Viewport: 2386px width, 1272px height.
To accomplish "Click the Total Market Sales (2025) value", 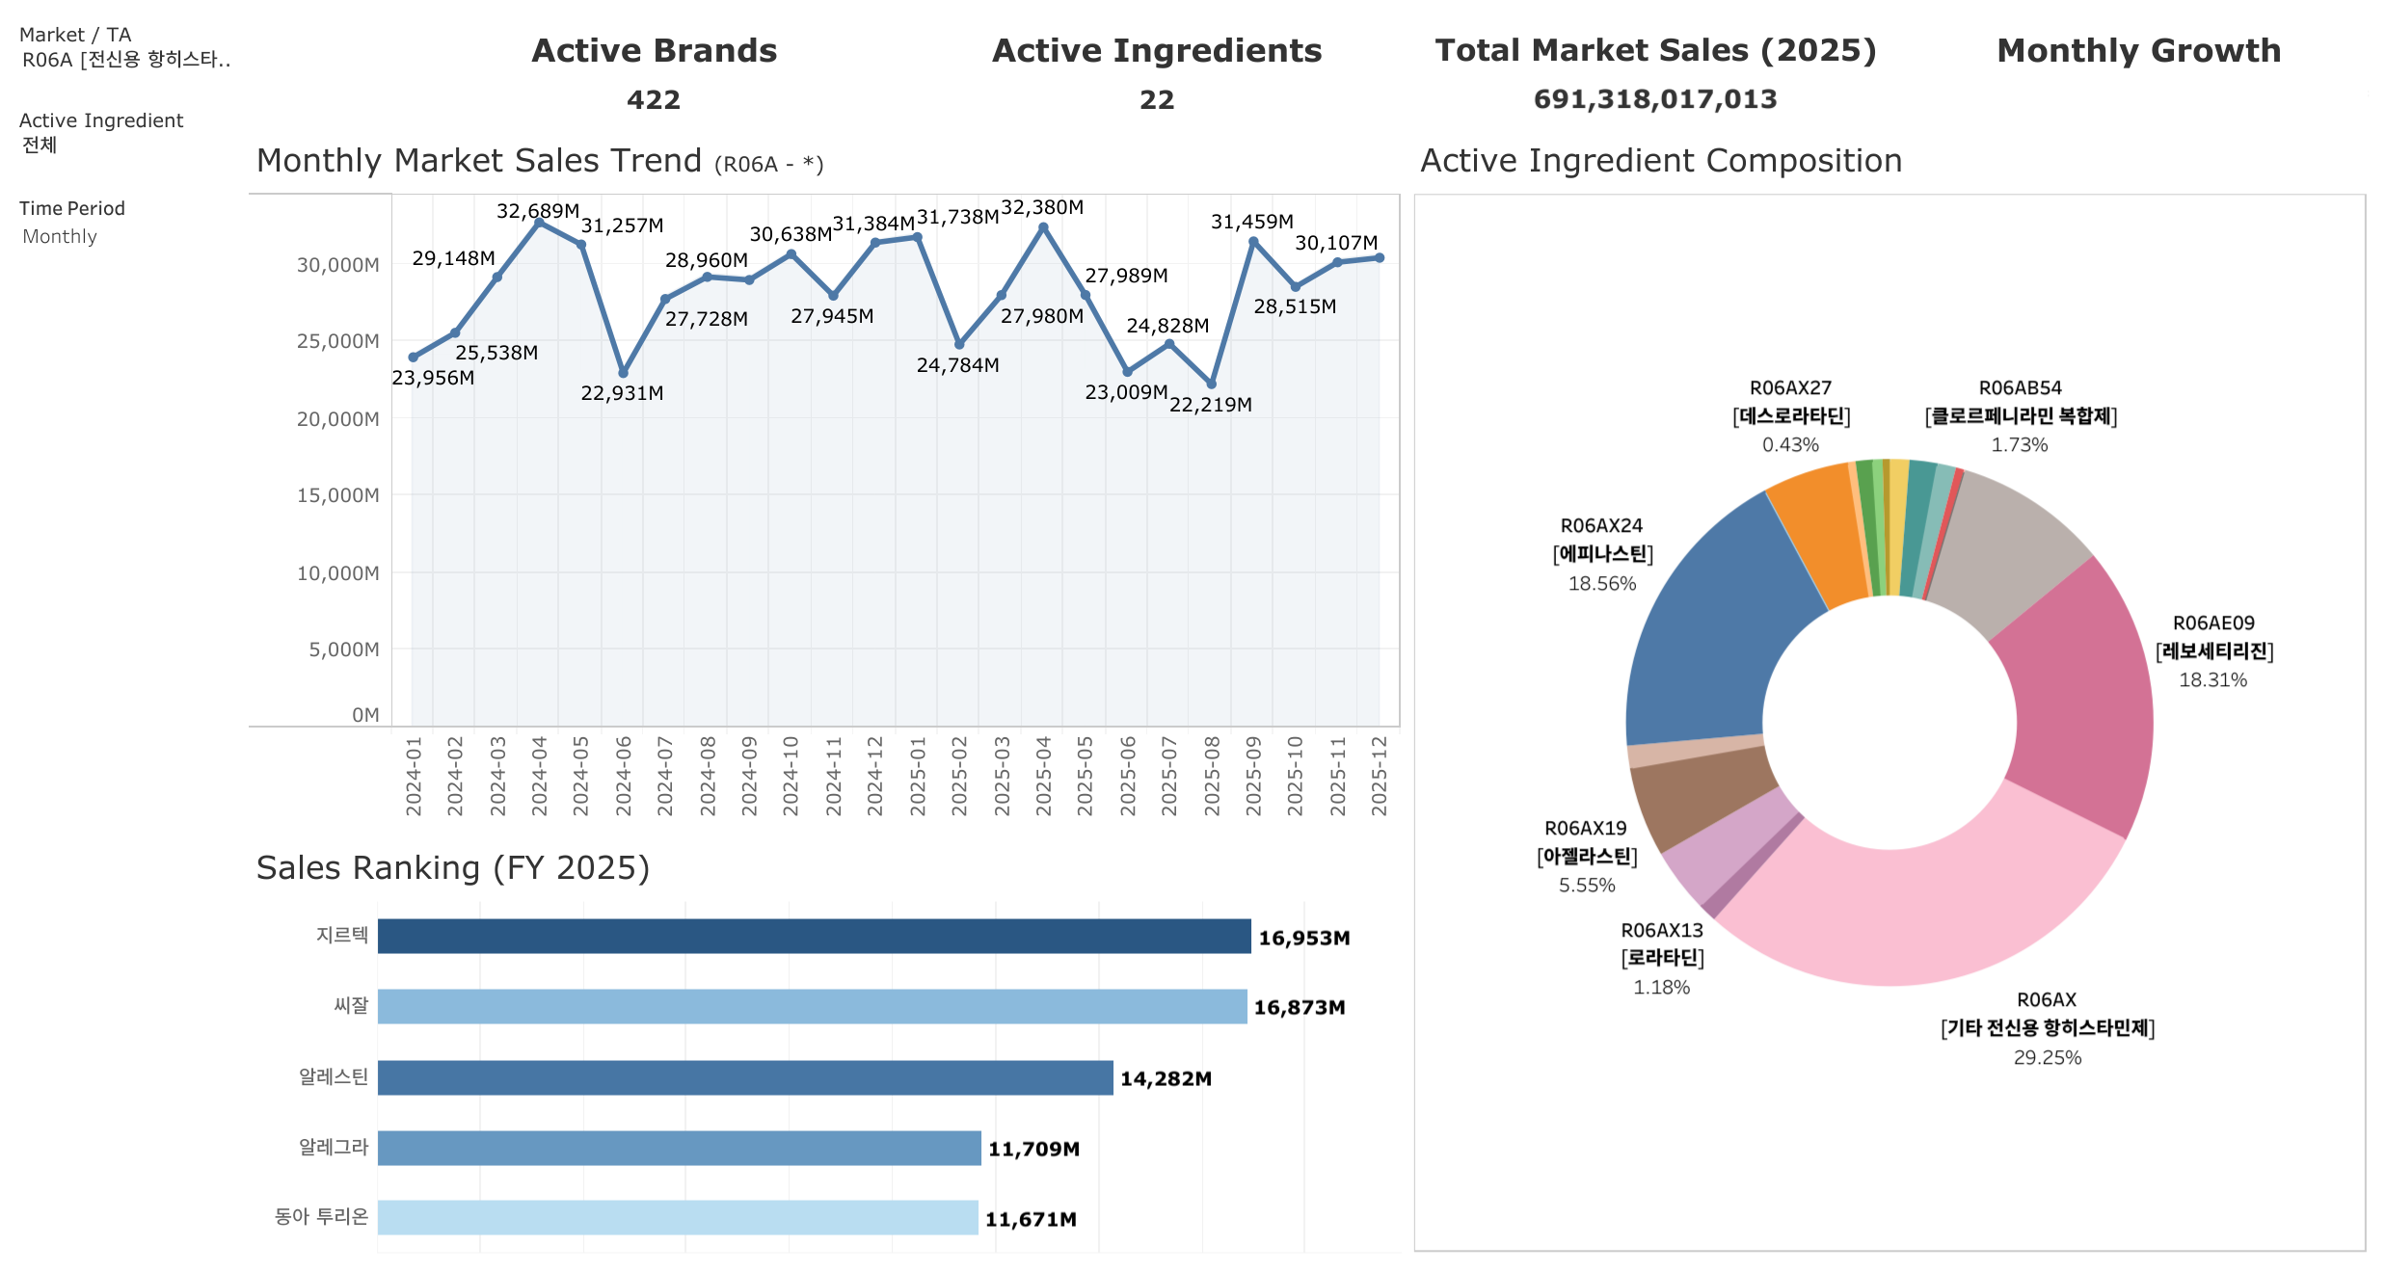I will tap(1655, 99).
